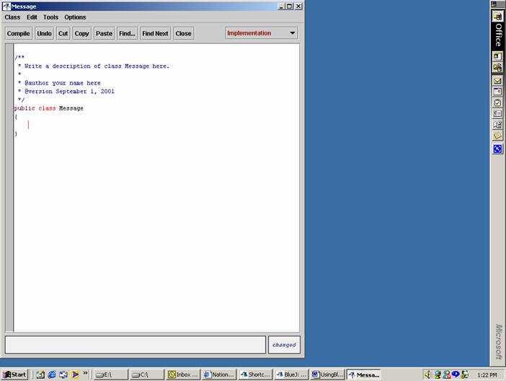This screenshot has height=381, width=506.
Task: Click the blue arrows icon on Office bar
Action: tap(497, 149)
